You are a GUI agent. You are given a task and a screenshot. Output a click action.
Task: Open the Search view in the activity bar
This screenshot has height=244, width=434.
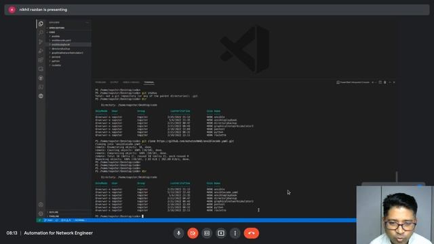(x=41, y=33)
